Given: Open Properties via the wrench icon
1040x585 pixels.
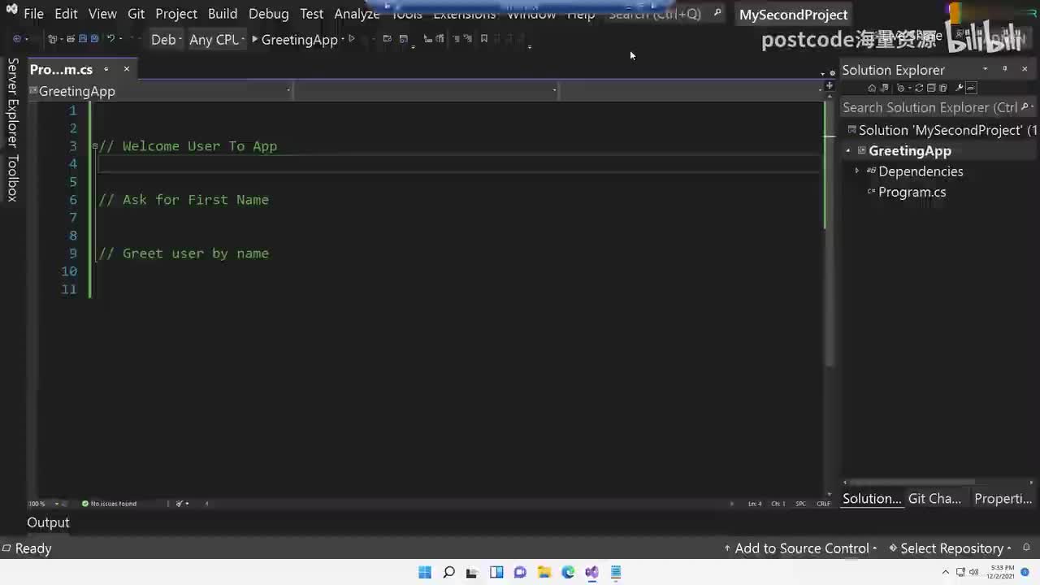Looking at the screenshot, I should [x=959, y=88].
